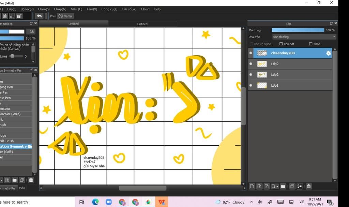
Task: Open the Help menu
Action: pyautogui.click(x=157, y=9)
